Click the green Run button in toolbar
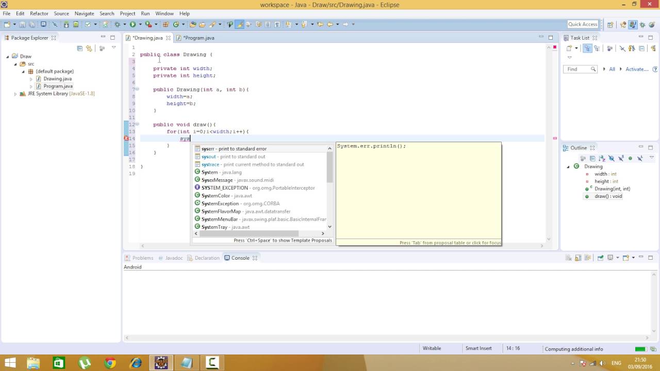660x371 pixels. point(133,24)
